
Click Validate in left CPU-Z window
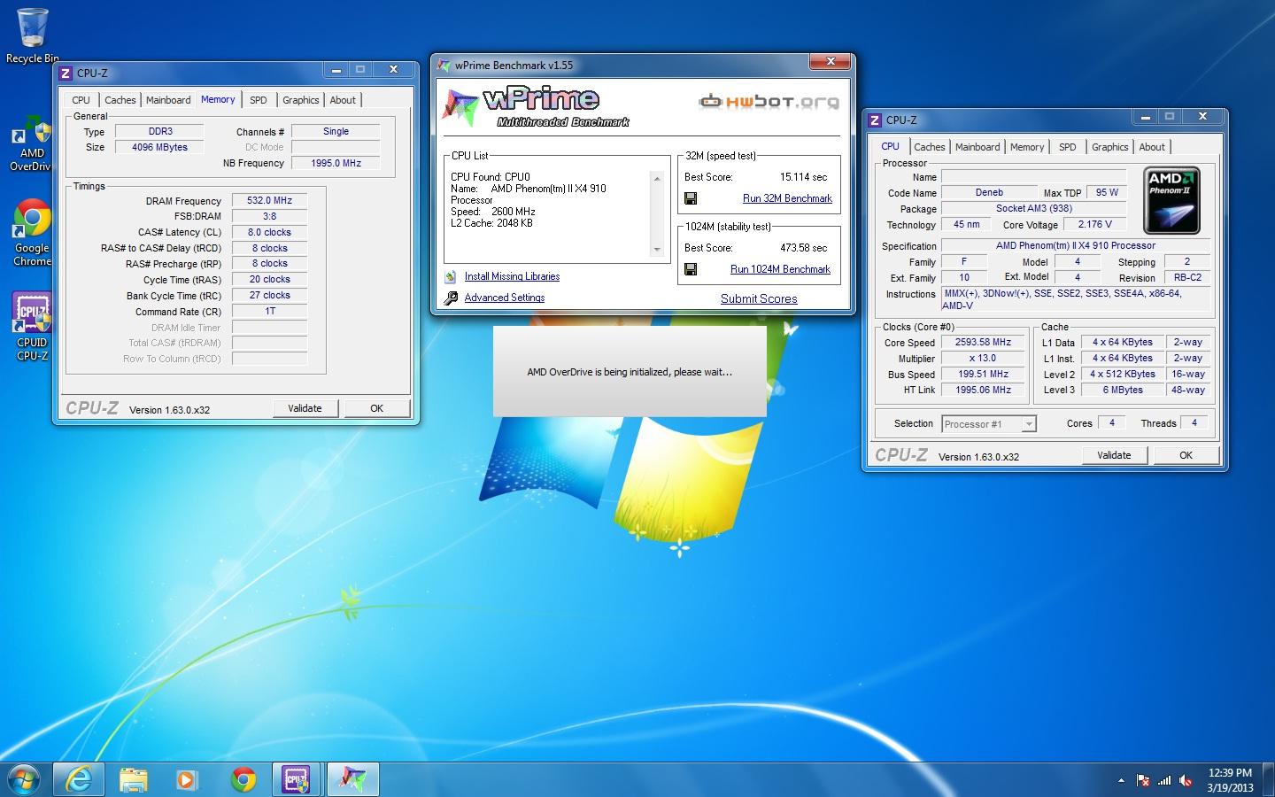[305, 408]
